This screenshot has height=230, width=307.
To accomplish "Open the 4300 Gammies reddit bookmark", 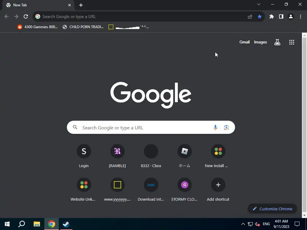I will click(37, 27).
